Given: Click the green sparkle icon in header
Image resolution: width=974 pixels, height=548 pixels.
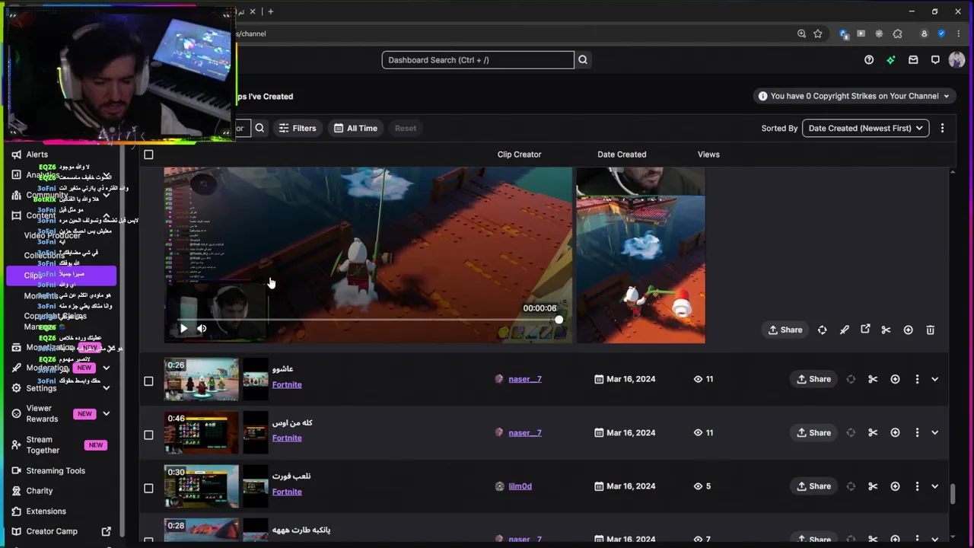Looking at the screenshot, I should [x=891, y=60].
